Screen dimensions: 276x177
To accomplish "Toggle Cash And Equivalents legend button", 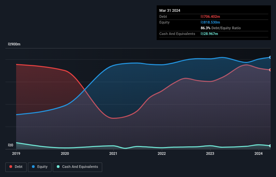I will [x=77, y=167].
